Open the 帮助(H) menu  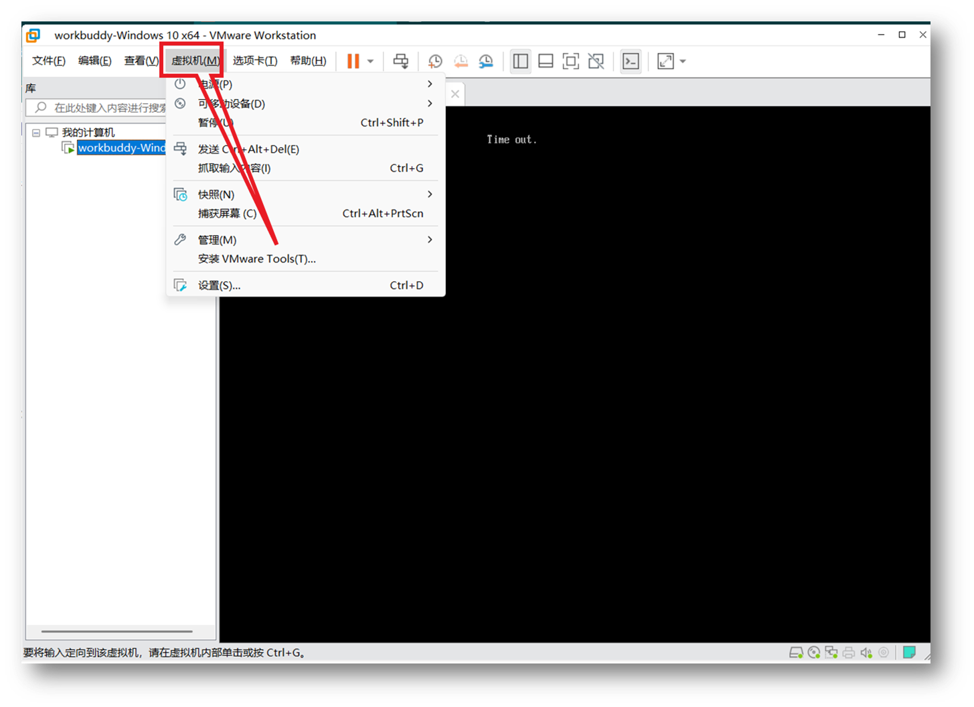309,61
